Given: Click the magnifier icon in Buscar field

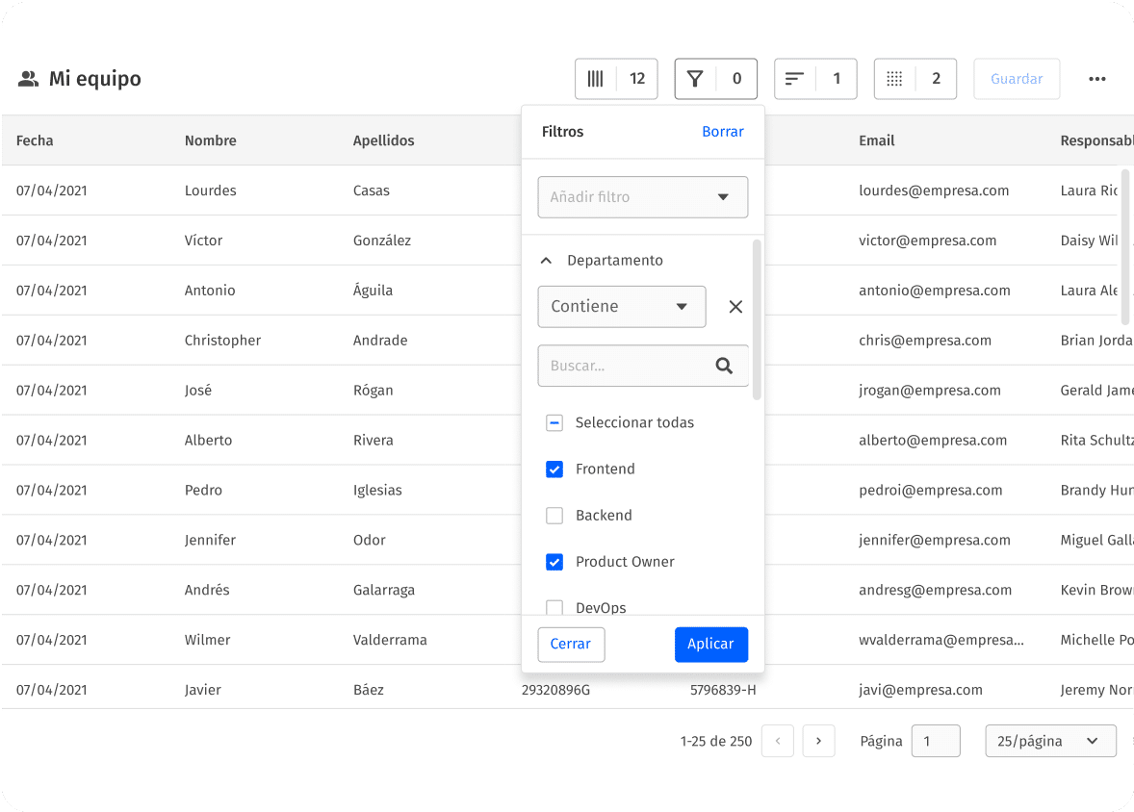Looking at the screenshot, I should (724, 366).
